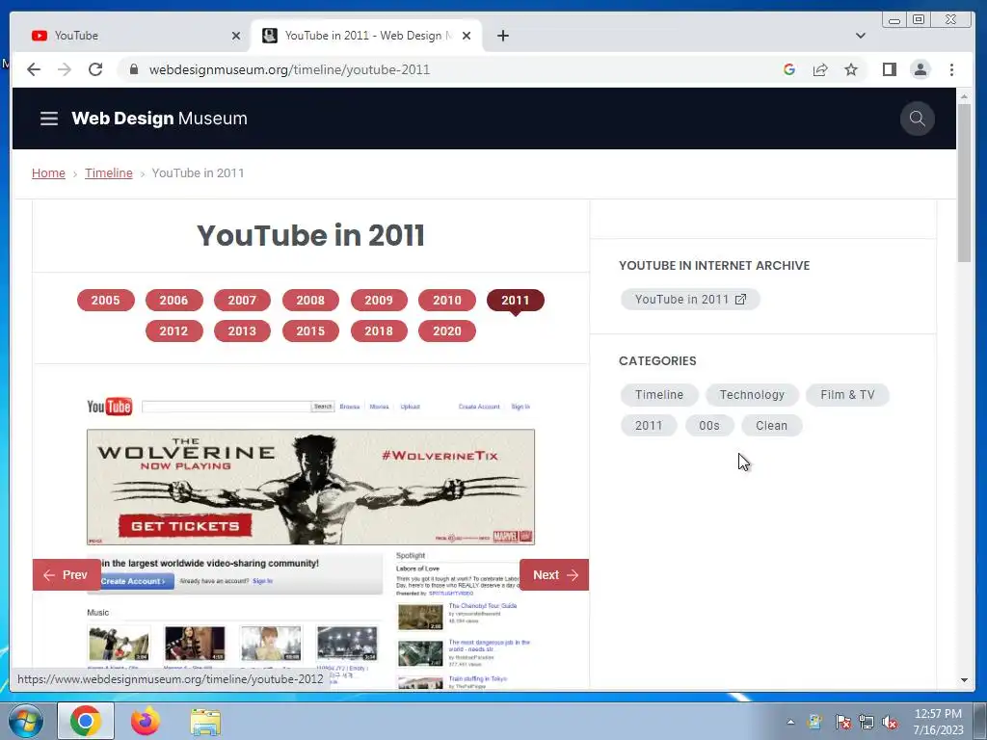Select the 2015 year pill
Screen dimensions: 987x740
coord(310,331)
